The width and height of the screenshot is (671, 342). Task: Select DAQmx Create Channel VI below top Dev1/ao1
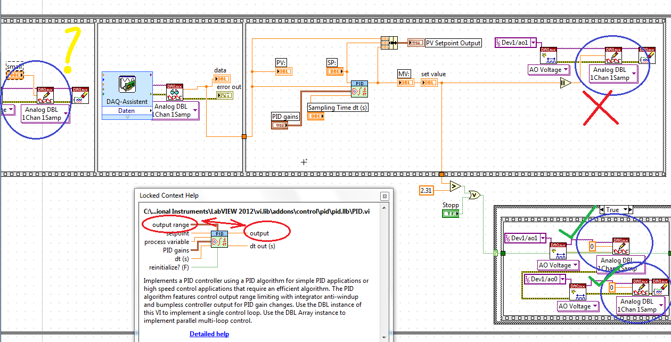548,55
